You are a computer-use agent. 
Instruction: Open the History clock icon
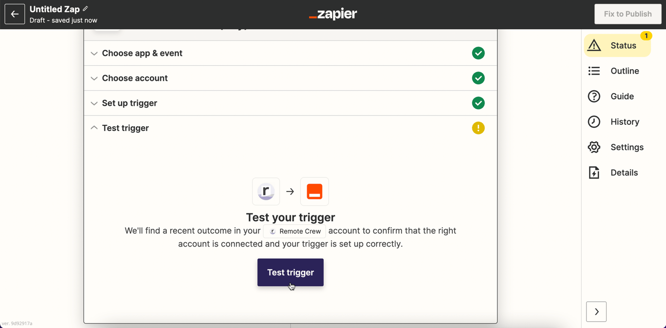594,121
